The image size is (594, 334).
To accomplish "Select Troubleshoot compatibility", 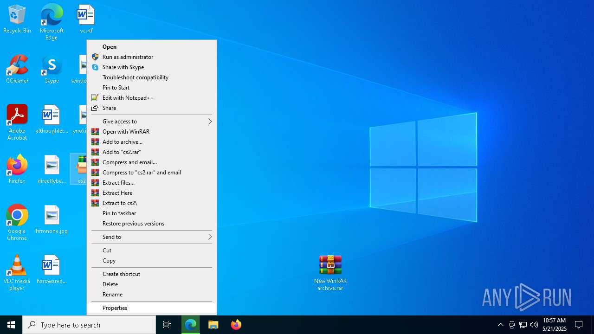I will (x=152, y=77).
